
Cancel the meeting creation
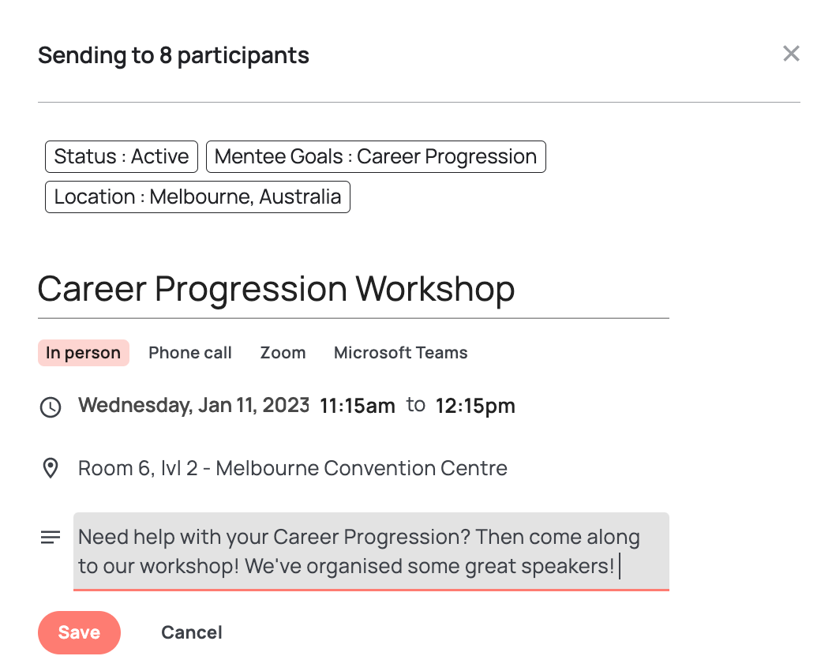coord(192,632)
